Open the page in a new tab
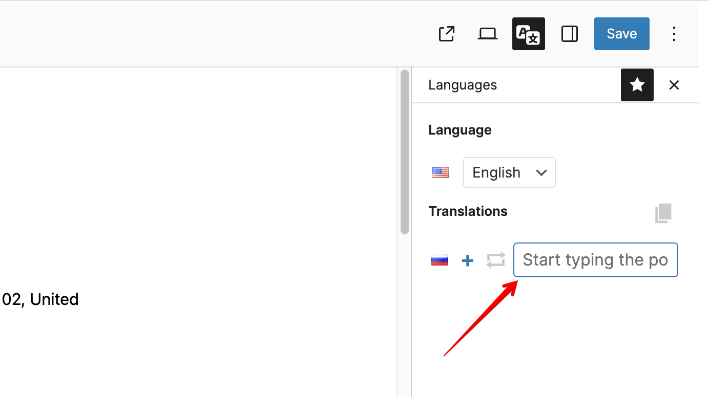This screenshot has width=709, height=397. (x=447, y=34)
